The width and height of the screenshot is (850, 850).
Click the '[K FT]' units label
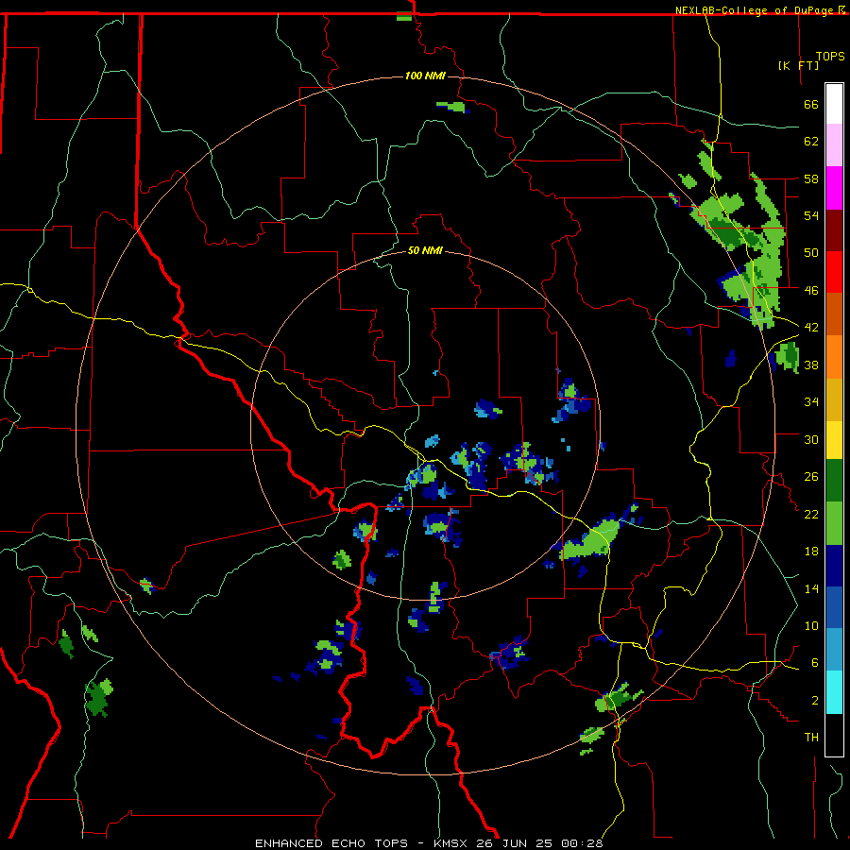click(x=798, y=65)
